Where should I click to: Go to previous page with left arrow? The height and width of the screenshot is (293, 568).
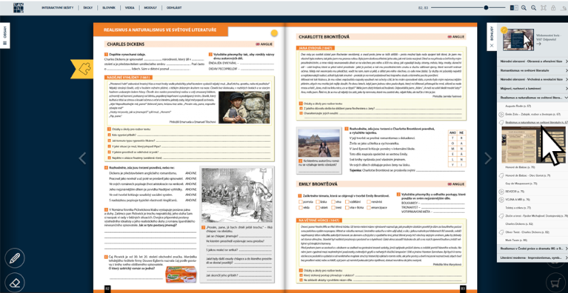coord(82,158)
